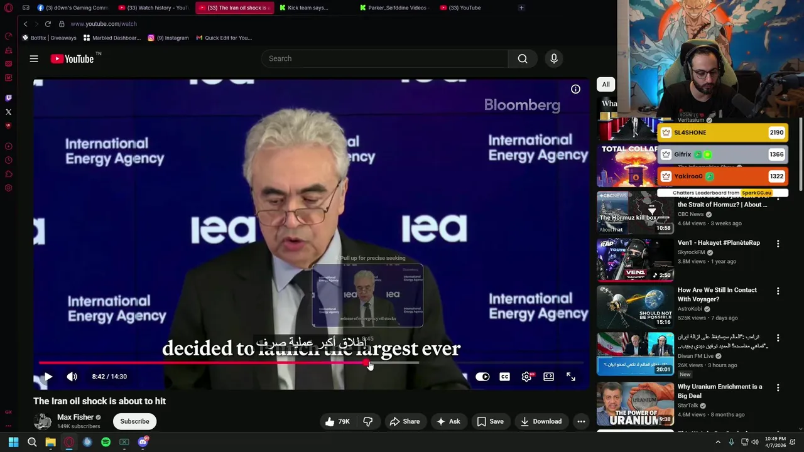This screenshot has height=452, width=804.
Task: Open Marbled Dashboard bookmark
Action: [x=112, y=38]
